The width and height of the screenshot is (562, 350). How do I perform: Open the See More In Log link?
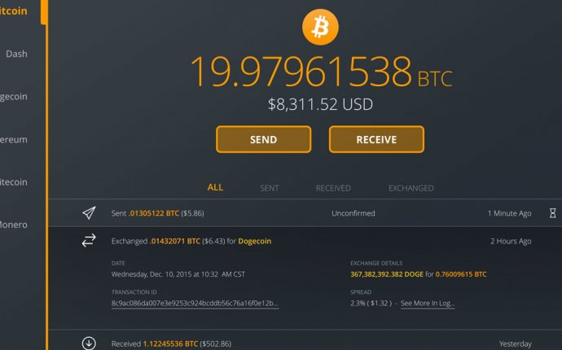pos(428,303)
